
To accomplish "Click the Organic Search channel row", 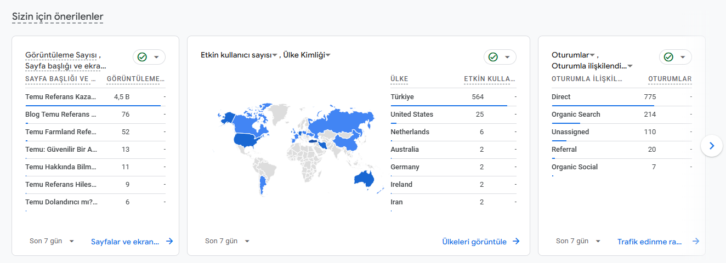I will point(622,115).
